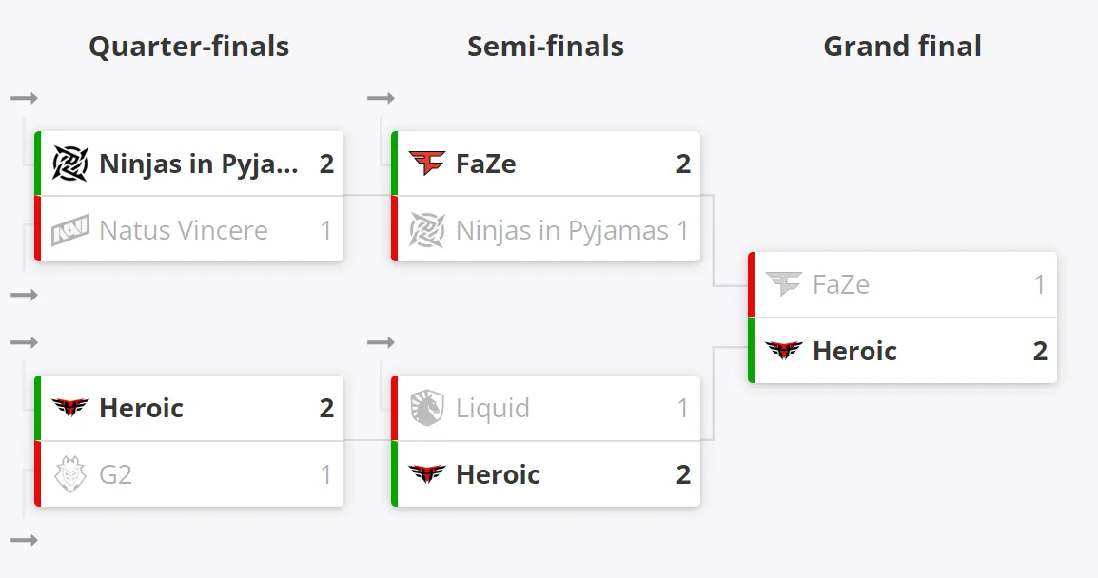
Task: Click the Grand final column heading
Action: click(x=902, y=47)
